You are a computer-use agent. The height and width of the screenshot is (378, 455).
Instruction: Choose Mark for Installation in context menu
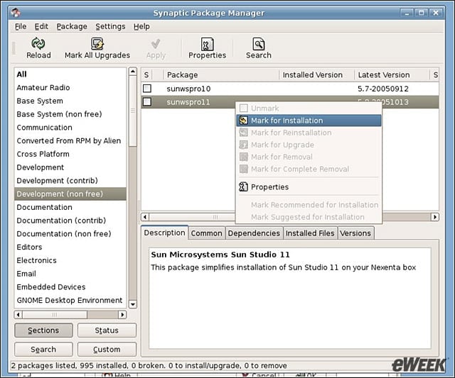tap(309, 121)
